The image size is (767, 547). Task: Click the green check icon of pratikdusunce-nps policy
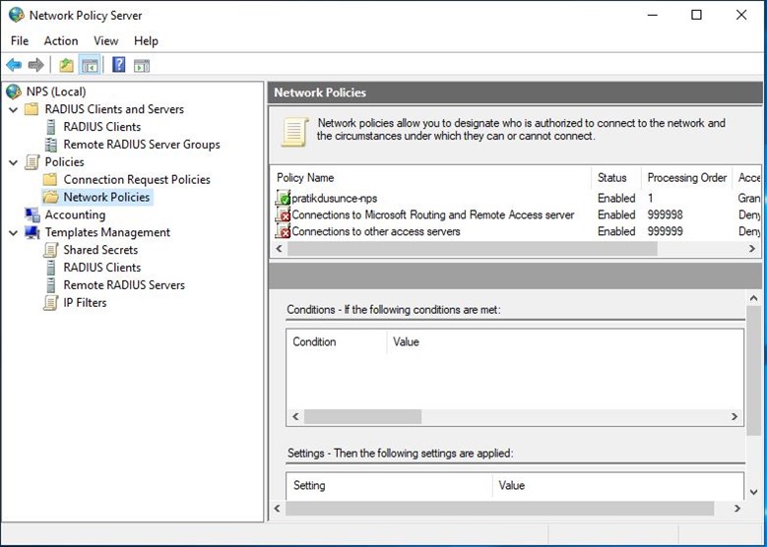284,198
